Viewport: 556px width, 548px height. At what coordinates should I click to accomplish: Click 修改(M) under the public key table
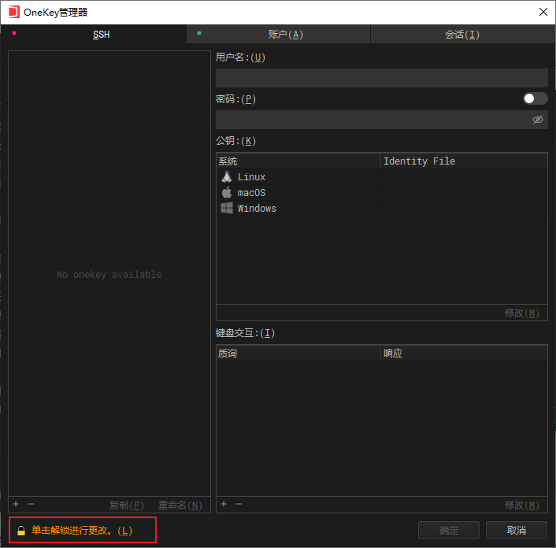click(522, 313)
